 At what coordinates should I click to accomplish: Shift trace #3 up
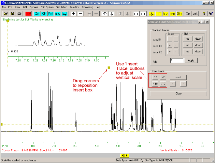point(188,45)
